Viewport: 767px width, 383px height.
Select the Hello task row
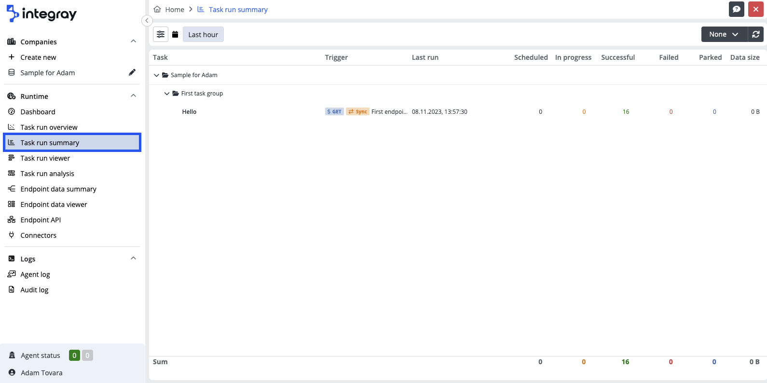(x=189, y=112)
